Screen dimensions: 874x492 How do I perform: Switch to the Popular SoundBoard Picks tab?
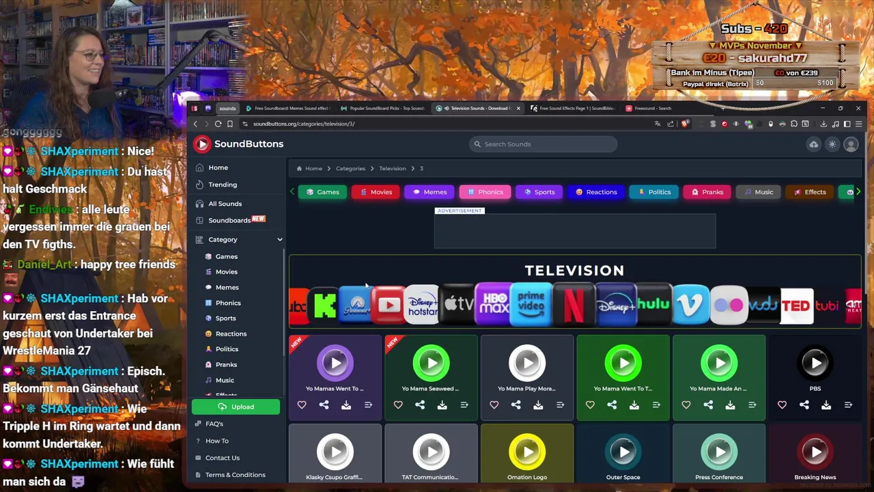[383, 108]
